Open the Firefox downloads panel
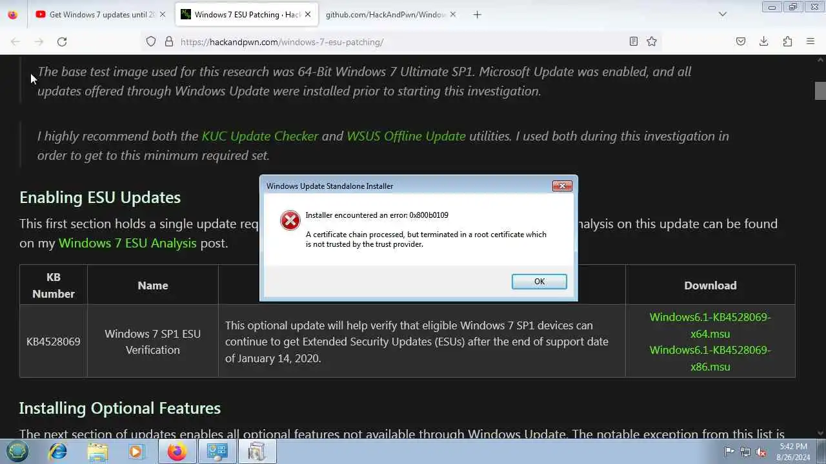 pos(764,42)
